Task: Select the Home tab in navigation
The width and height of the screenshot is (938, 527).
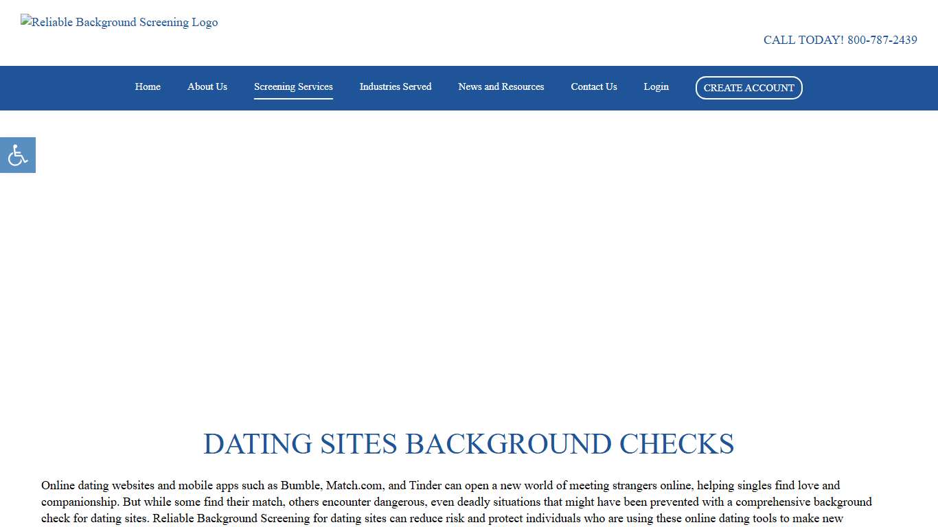Action: click(x=148, y=87)
